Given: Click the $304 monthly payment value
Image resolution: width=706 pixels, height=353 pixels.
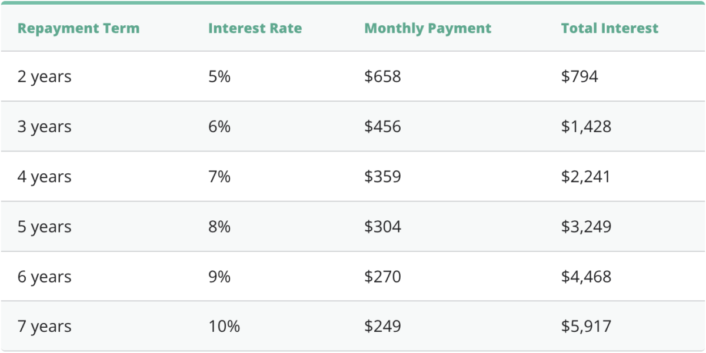Looking at the screenshot, I should 382,227.
